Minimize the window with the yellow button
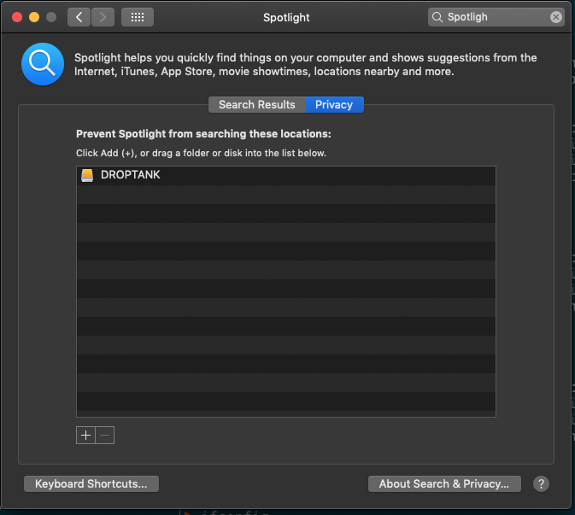The height and width of the screenshot is (515, 575). tap(34, 17)
